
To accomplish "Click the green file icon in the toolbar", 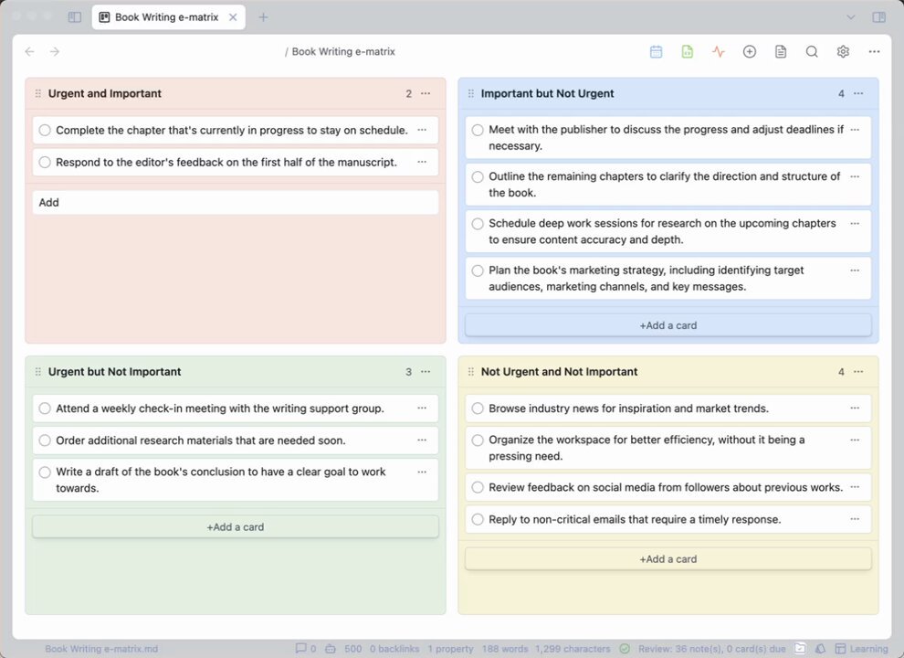I will pyautogui.click(x=688, y=51).
